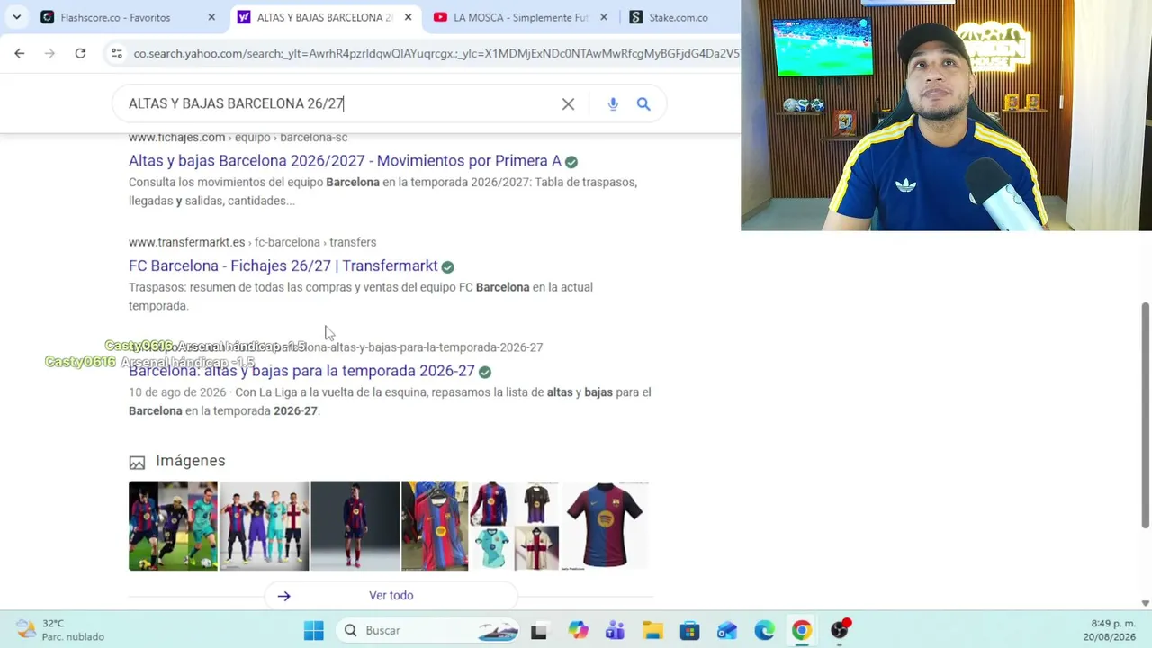This screenshot has height=648, width=1152.
Task: Open first image of Barcelona players
Action: pos(173,526)
